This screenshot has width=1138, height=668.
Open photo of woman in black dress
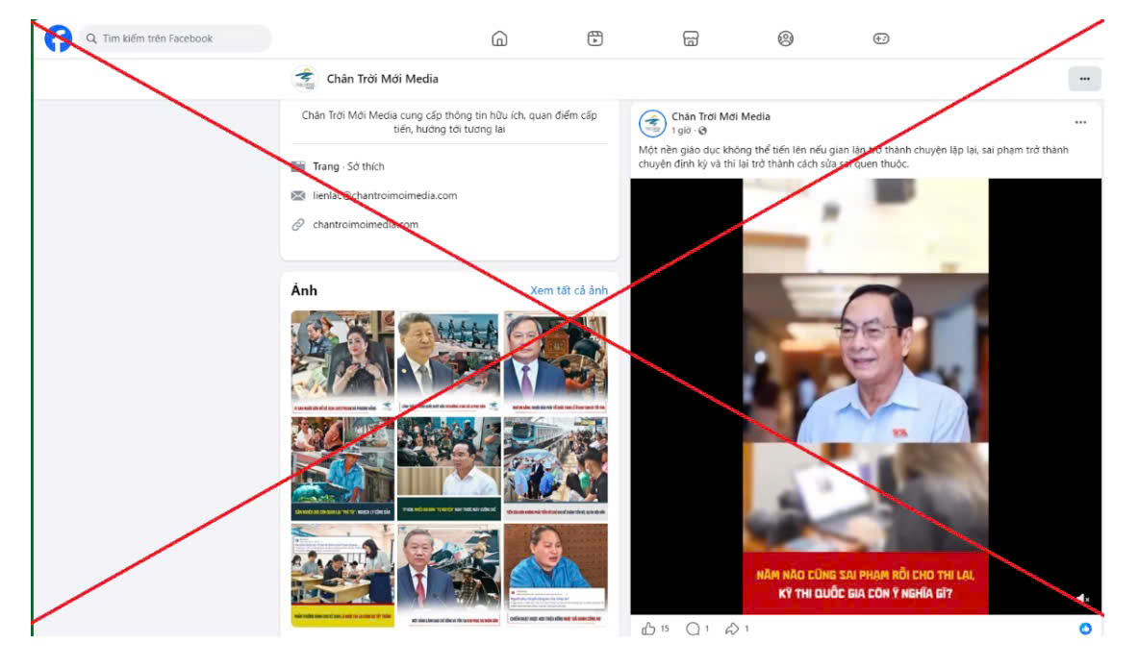click(x=342, y=362)
